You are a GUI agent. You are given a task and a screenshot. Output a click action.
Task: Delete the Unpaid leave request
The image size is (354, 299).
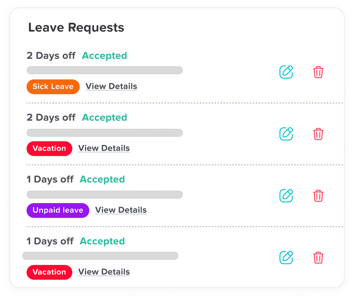(318, 195)
